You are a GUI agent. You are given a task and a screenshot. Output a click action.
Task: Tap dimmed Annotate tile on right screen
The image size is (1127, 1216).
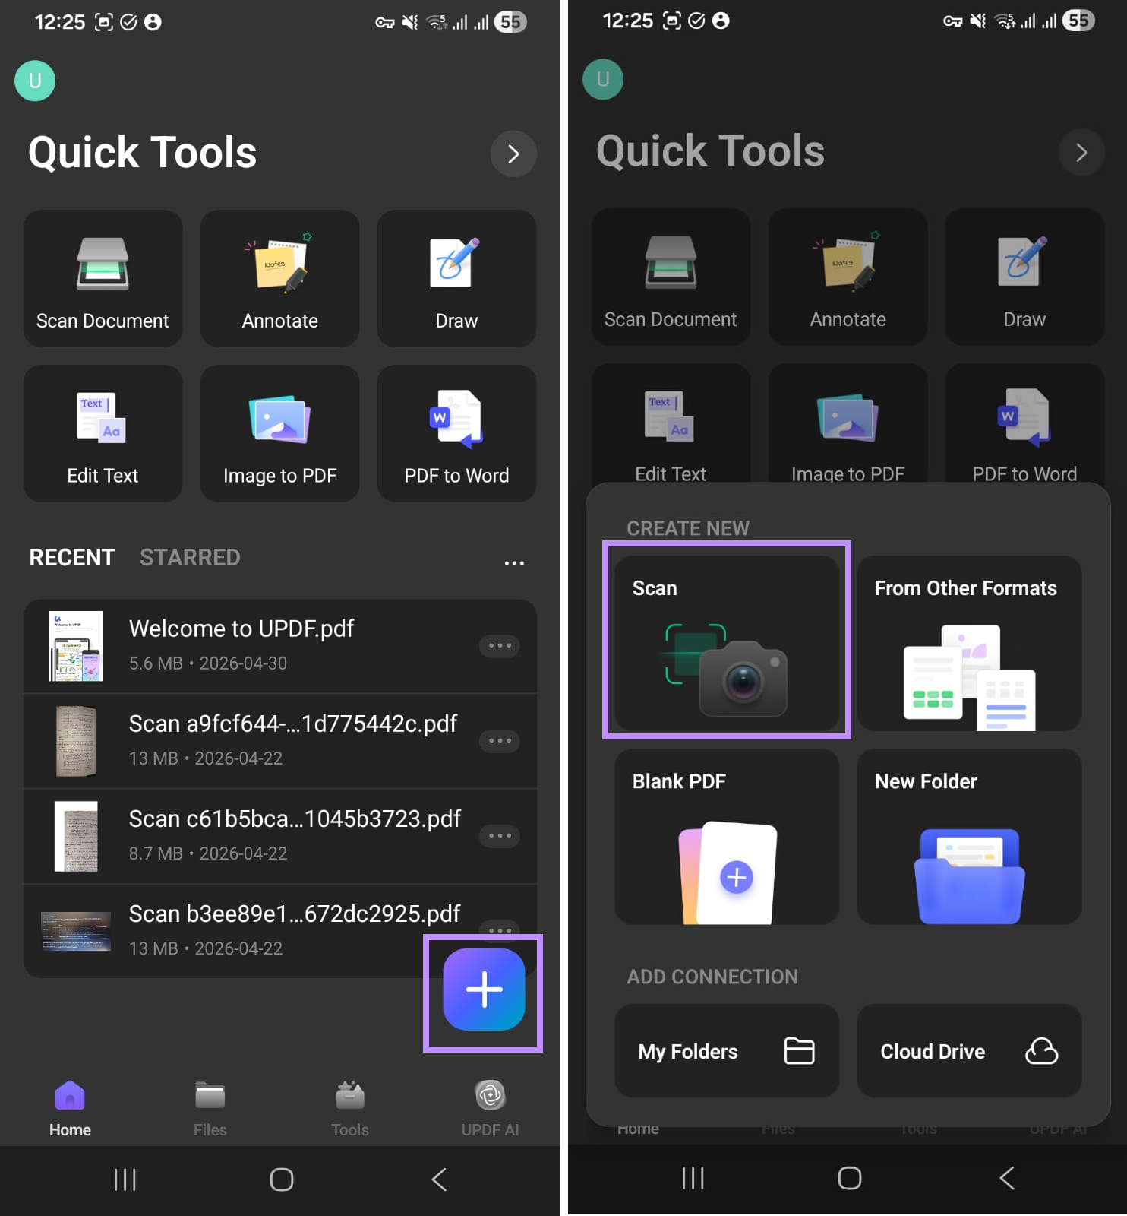(x=848, y=277)
